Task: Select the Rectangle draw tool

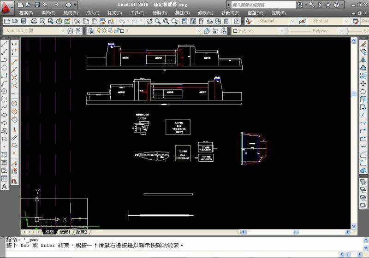Action: coord(5,76)
